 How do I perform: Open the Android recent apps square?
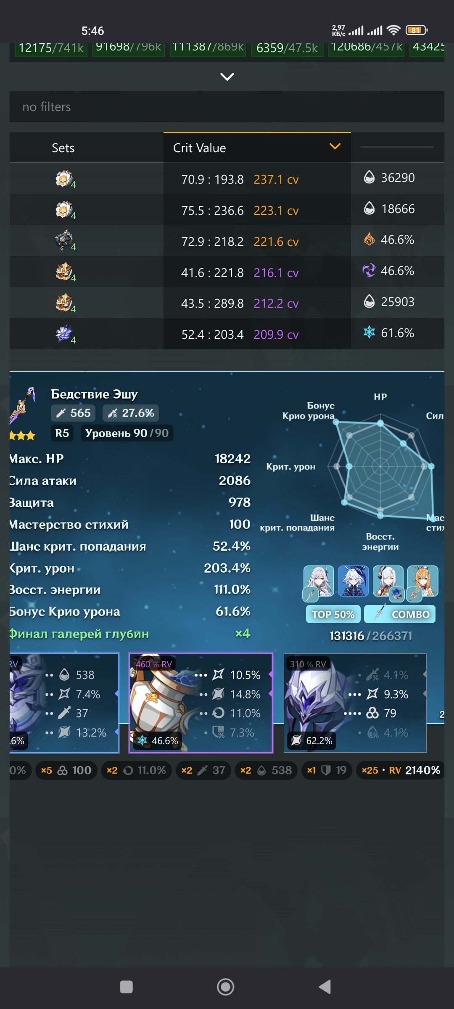pyautogui.click(x=126, y=987)
